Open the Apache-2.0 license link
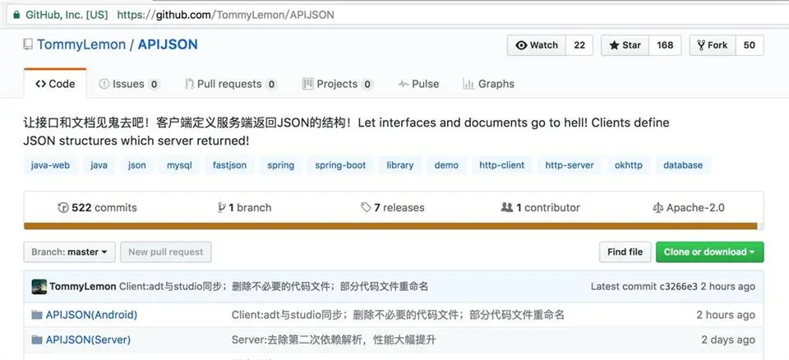Viewport: 789px width, 360px height. (689, 207)
